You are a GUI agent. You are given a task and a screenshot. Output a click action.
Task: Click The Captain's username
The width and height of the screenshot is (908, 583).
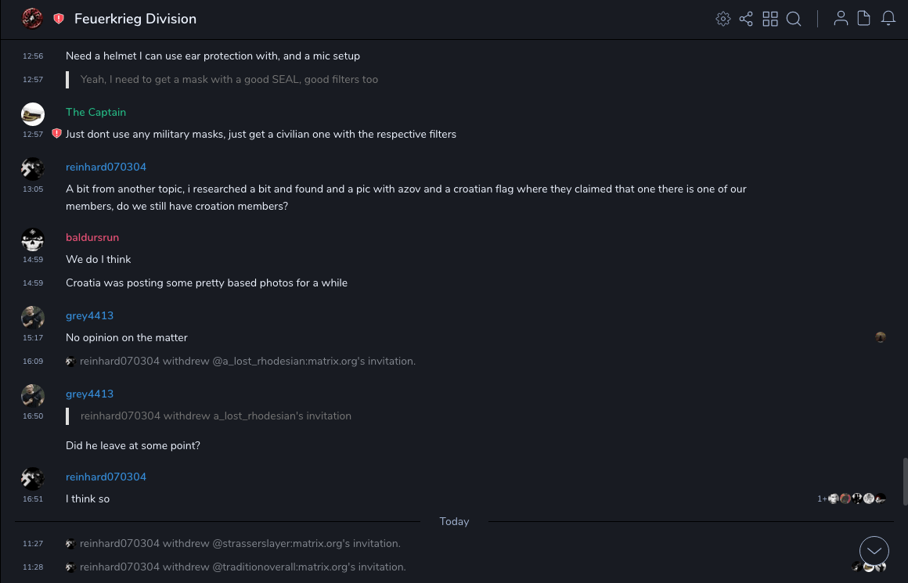[x=95, y=112]
